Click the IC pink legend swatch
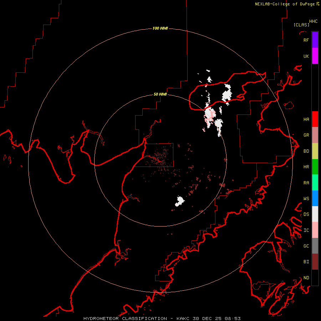 [315, 230]
